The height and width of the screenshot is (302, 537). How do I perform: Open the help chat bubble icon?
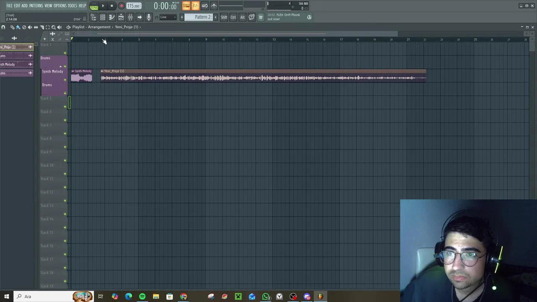coord(251,17)
